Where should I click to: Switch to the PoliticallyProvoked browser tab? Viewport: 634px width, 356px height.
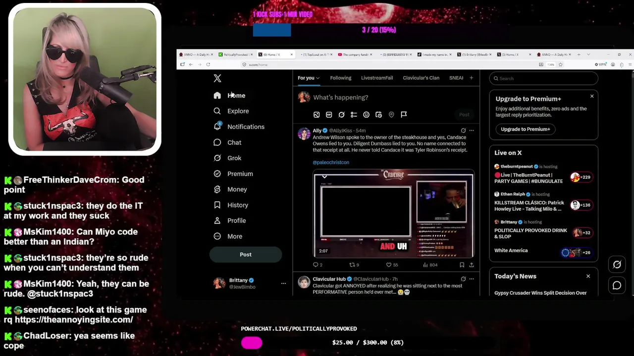[235, 54]
